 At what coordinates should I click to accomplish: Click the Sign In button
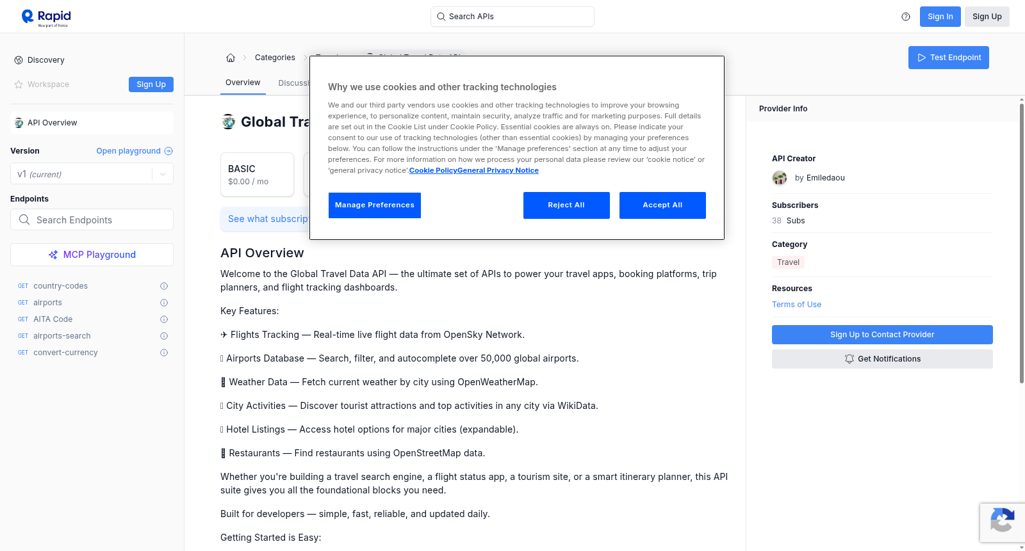[x=940, y=17]
